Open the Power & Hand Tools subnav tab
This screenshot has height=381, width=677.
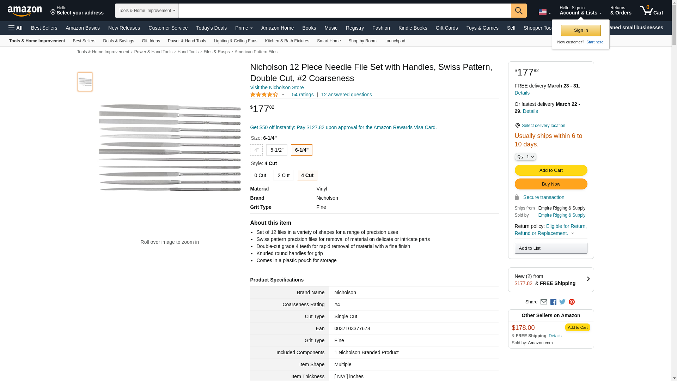pyautogui.click(x=187, y=41)
